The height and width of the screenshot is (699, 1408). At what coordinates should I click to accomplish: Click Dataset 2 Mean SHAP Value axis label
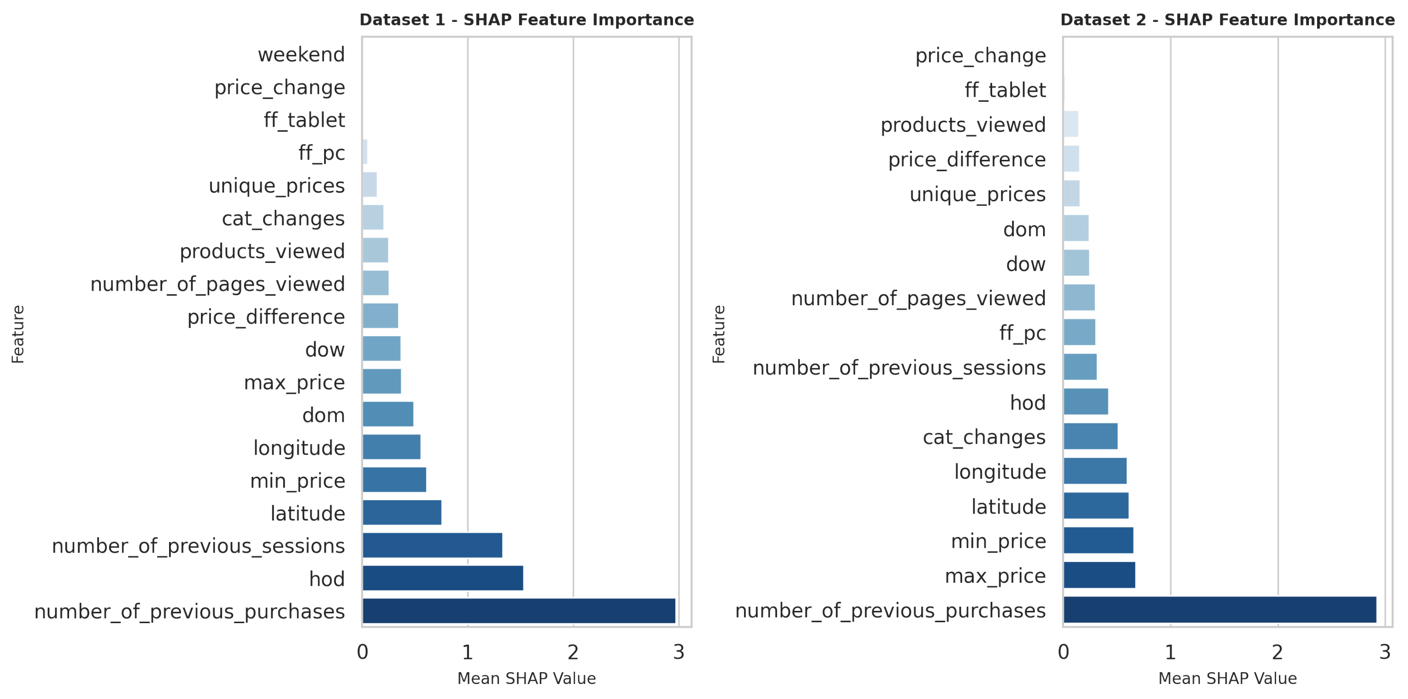tap(1227, 678)
